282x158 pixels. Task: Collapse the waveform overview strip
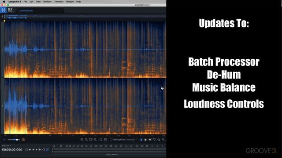(2, 17)
